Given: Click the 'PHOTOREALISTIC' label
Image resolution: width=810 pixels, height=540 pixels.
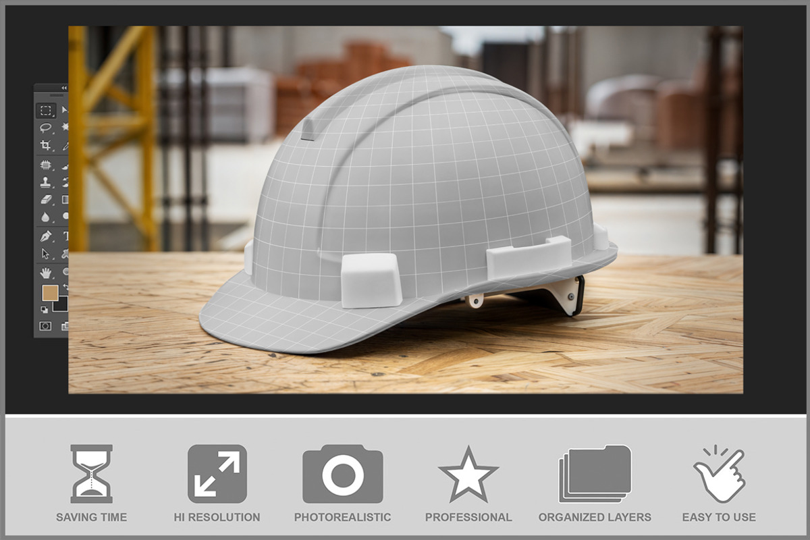Looking at the screenshot, I should coord(342,517).
